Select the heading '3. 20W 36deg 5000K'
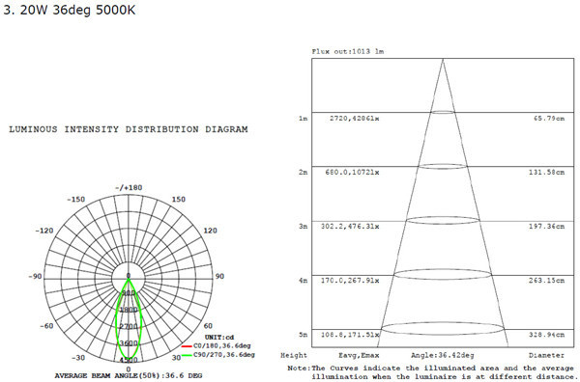Viewport: 580px width, 382px height. tap(70, 10)
